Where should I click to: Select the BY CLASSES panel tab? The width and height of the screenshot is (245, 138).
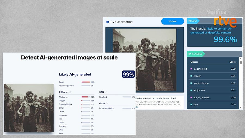195,54
